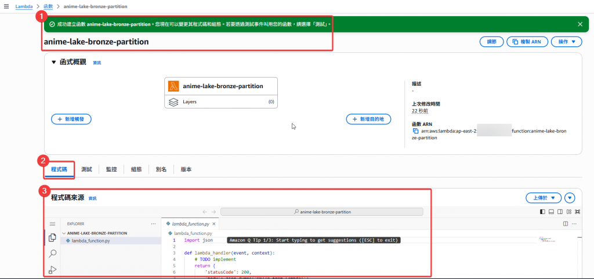Select the lambda_function.py editor tab

click(191, 224)
